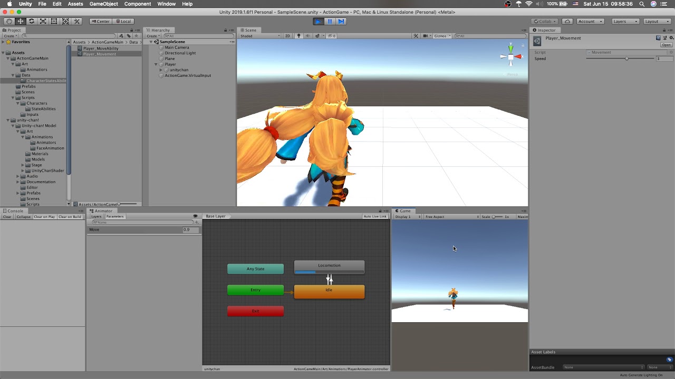Select the Rotate tool in toolbar
Screen dimensions: 675x379
coord(32,22)
